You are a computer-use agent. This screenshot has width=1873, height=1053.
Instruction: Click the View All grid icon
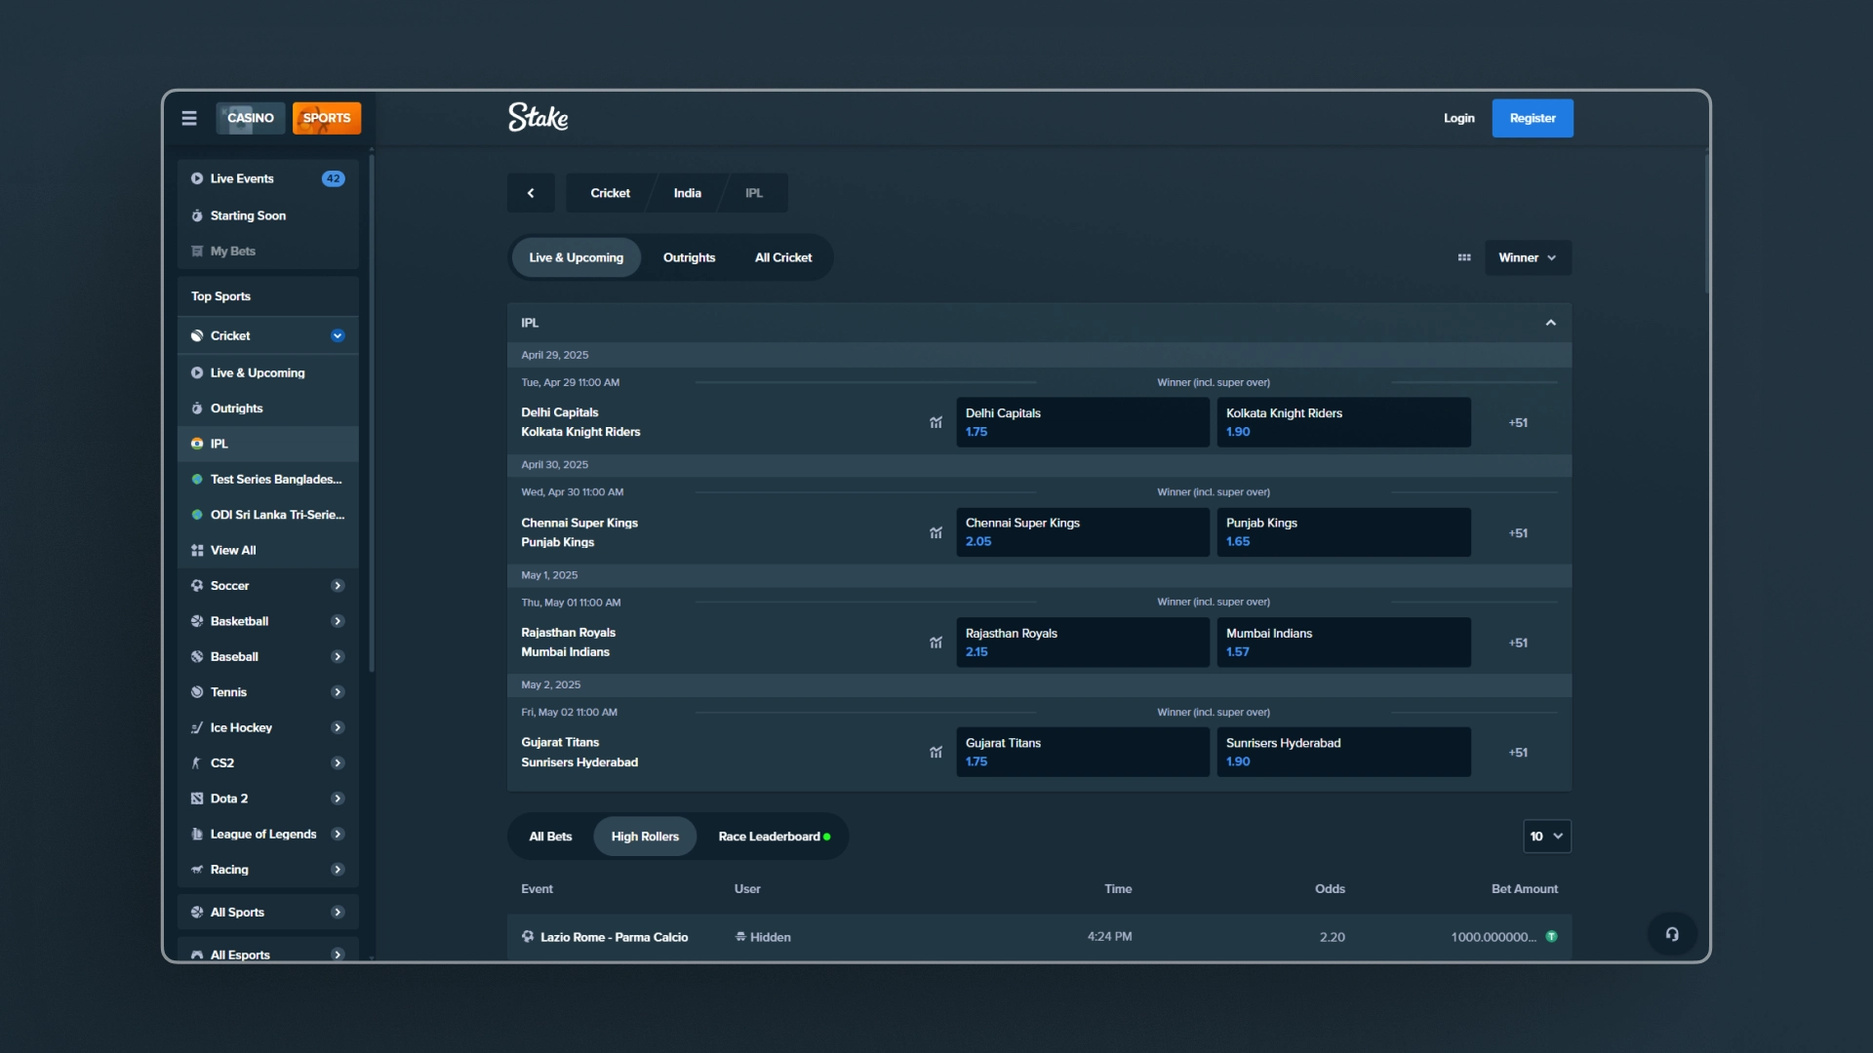(197, 550)
